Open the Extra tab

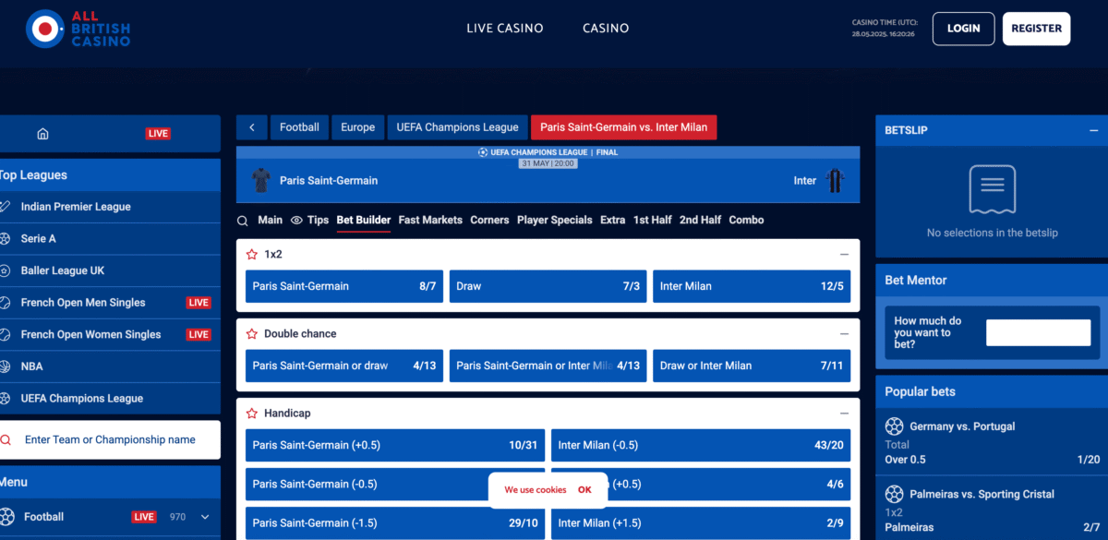612,221
